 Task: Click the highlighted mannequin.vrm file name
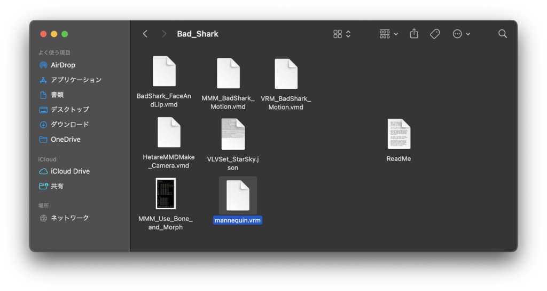238,220
